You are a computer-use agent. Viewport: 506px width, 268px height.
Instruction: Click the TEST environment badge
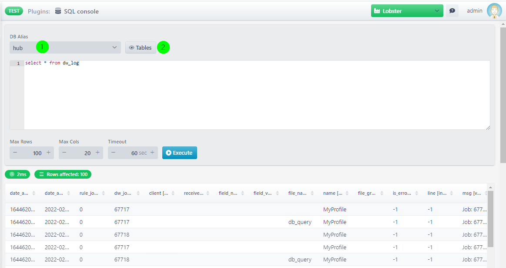click(x=14, y=11)
